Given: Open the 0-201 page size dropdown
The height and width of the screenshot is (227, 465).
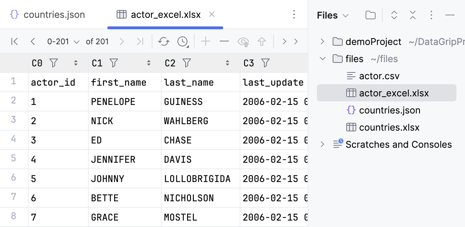Looking at the screenshot, I should tap(63, 42).
